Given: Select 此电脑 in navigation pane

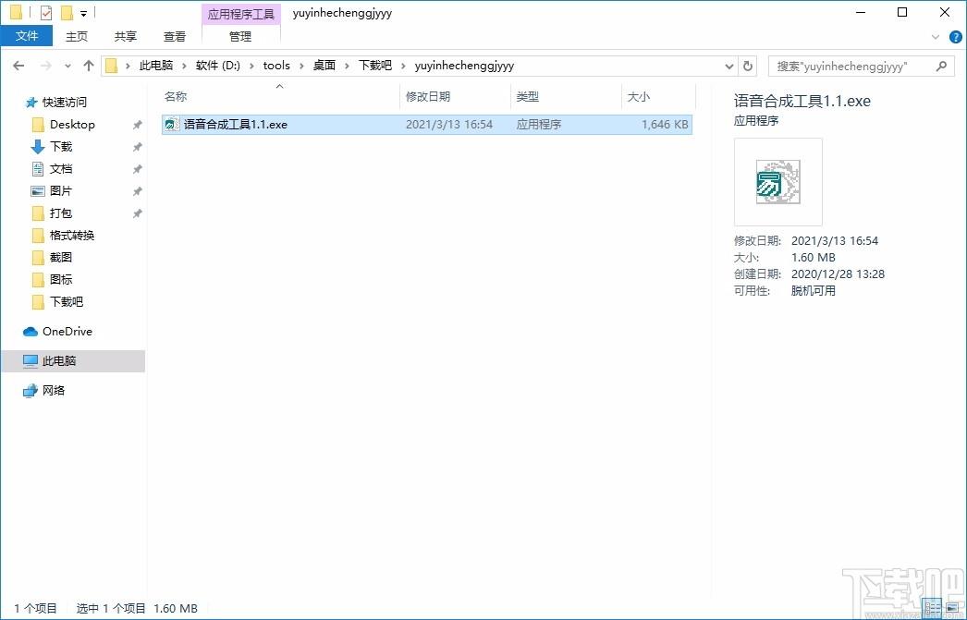Looking at the screenshot, I should pyautogui.click(x=73, y=361).
